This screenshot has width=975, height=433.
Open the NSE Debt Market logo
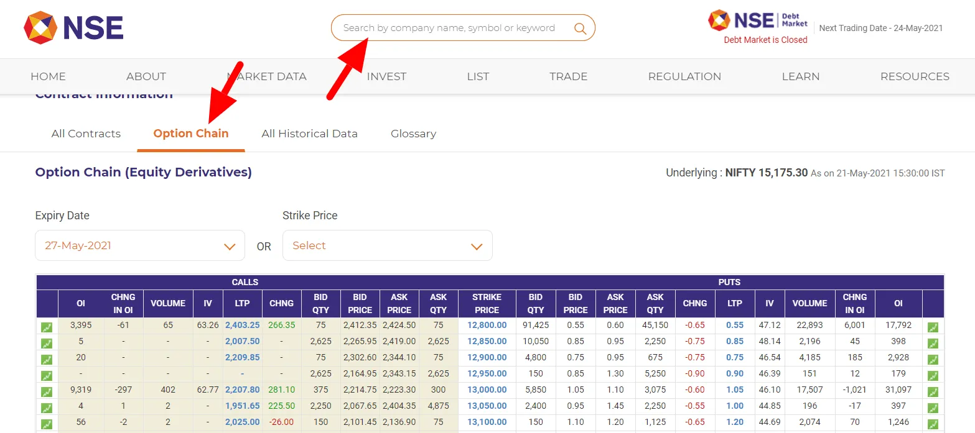[758, 21]
